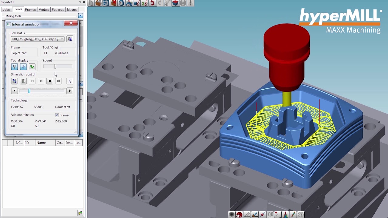
Task: Switch to the Jobs tab
Action: (x=6, y=10)
